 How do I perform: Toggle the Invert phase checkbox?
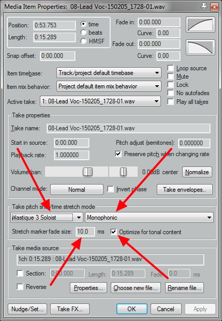[x=111, y=189]
